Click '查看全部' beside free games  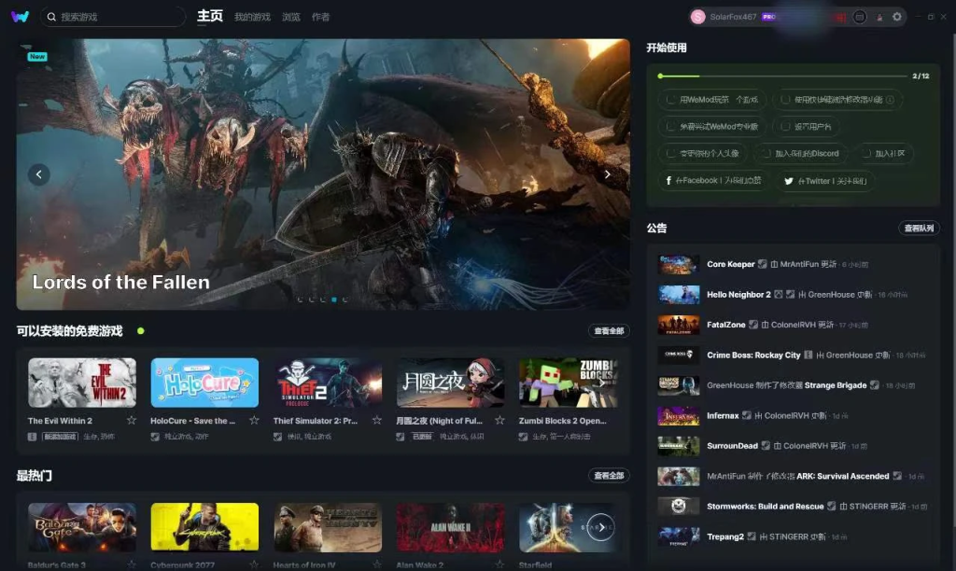[x=609, y=331]
